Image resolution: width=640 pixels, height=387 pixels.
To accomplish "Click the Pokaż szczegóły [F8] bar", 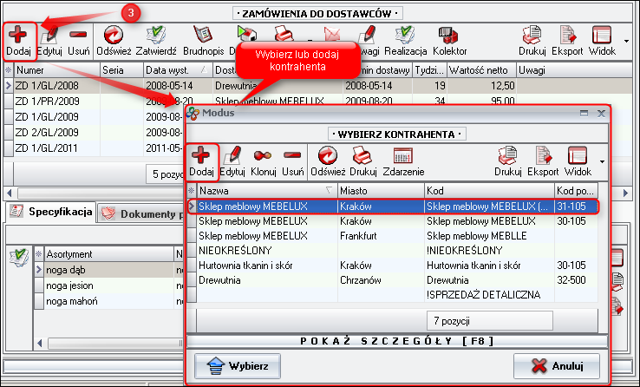I will coord(398,340).
